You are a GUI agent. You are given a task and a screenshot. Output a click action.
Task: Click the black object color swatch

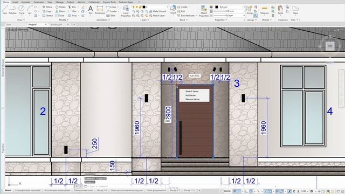217,7
